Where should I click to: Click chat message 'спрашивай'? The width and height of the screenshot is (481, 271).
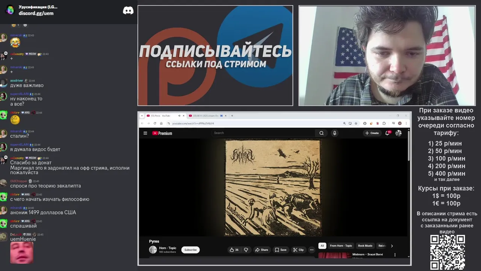[x=23, y=226]
